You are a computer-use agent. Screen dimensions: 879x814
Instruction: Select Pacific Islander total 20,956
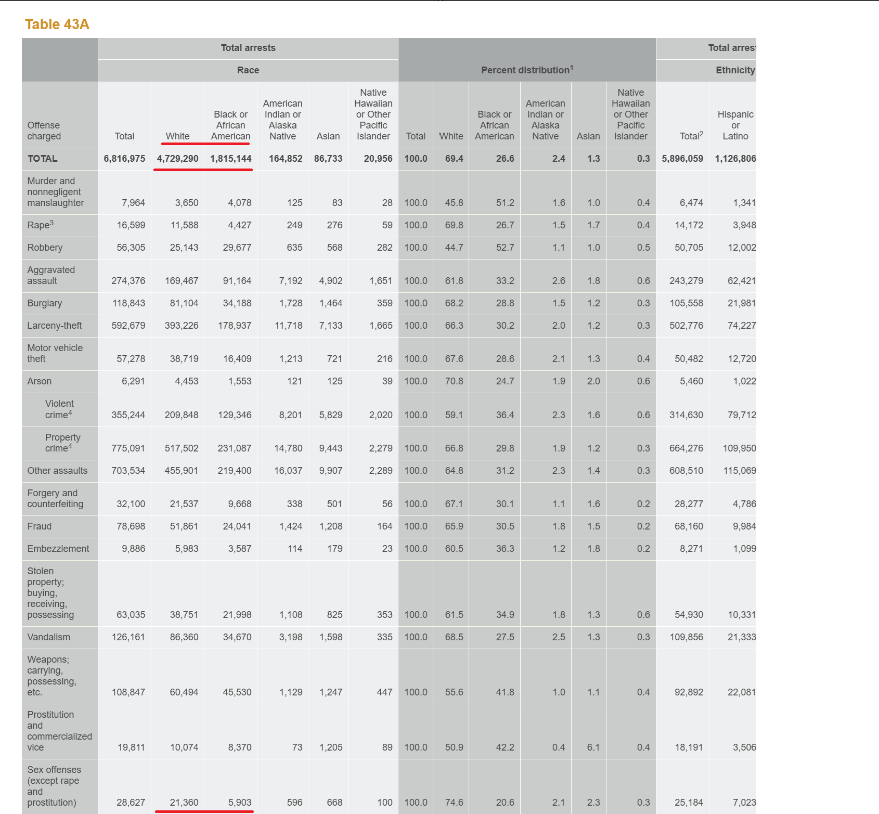pyautogui.click(x=378, y=159)
